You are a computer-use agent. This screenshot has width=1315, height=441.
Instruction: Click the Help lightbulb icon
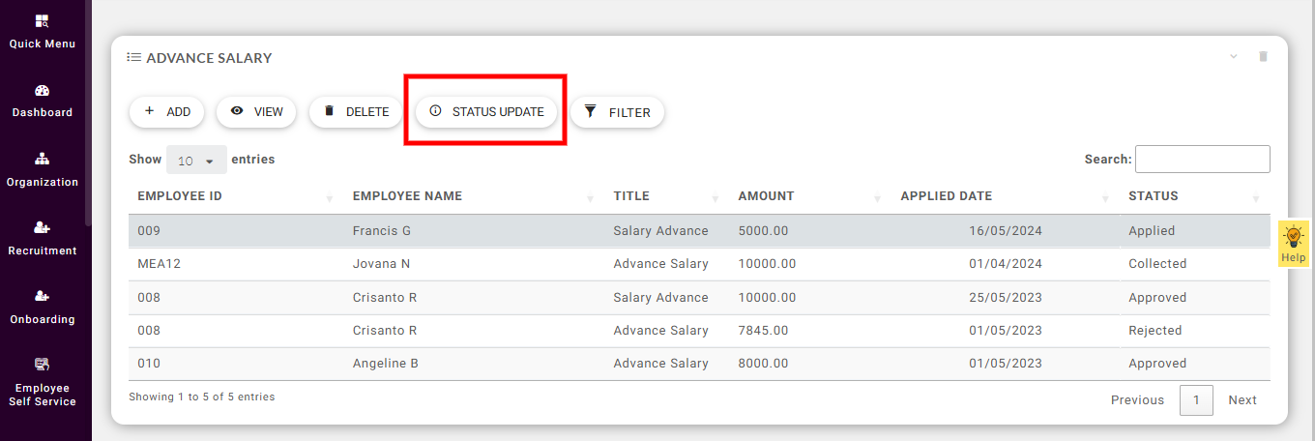(x=1293, y=235)
